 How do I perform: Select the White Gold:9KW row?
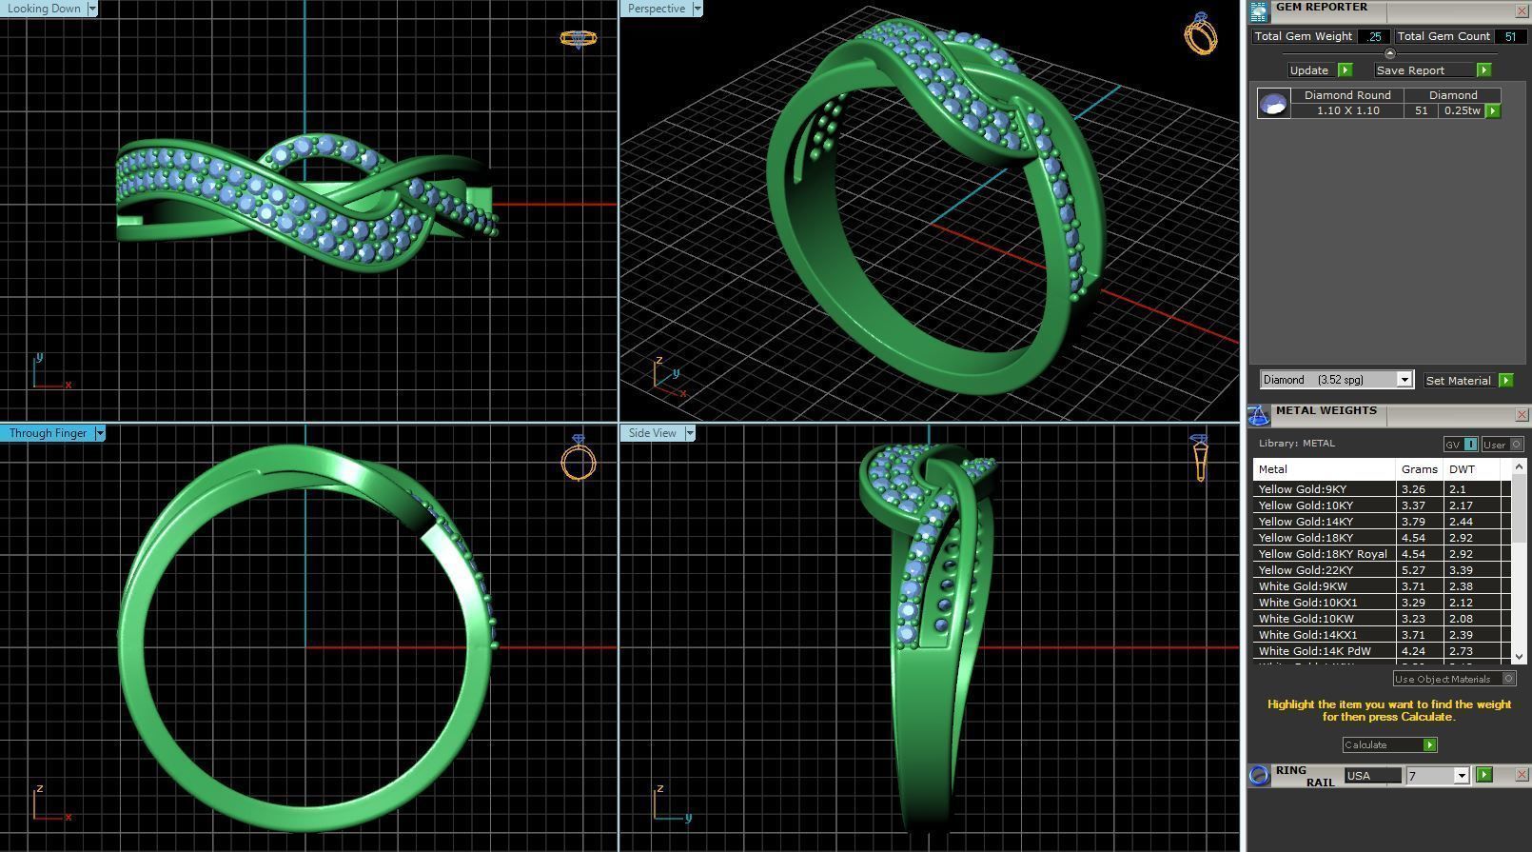pos(1382,586)
